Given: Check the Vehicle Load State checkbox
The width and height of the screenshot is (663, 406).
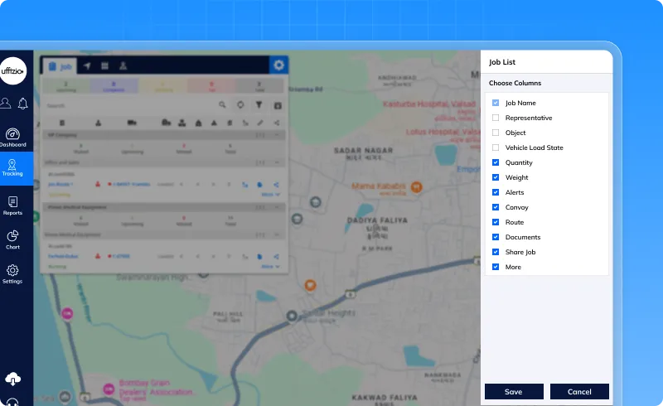Looking at the screenshot, I should (496, 147).
